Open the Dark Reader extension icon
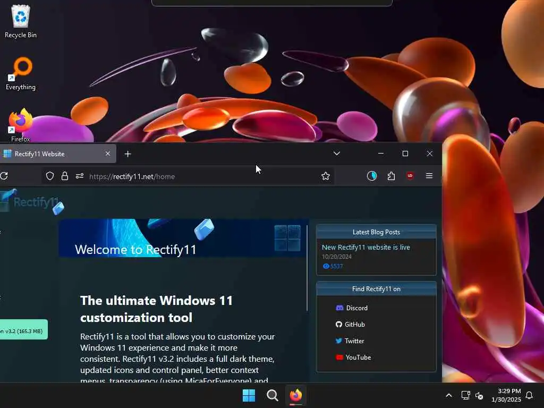Viewport: 544px width, 408px height. click(x=371, y=176)
